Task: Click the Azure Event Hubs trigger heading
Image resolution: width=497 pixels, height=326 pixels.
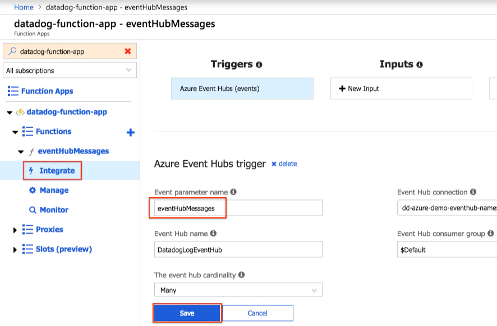Action: (x=210, y=164)
